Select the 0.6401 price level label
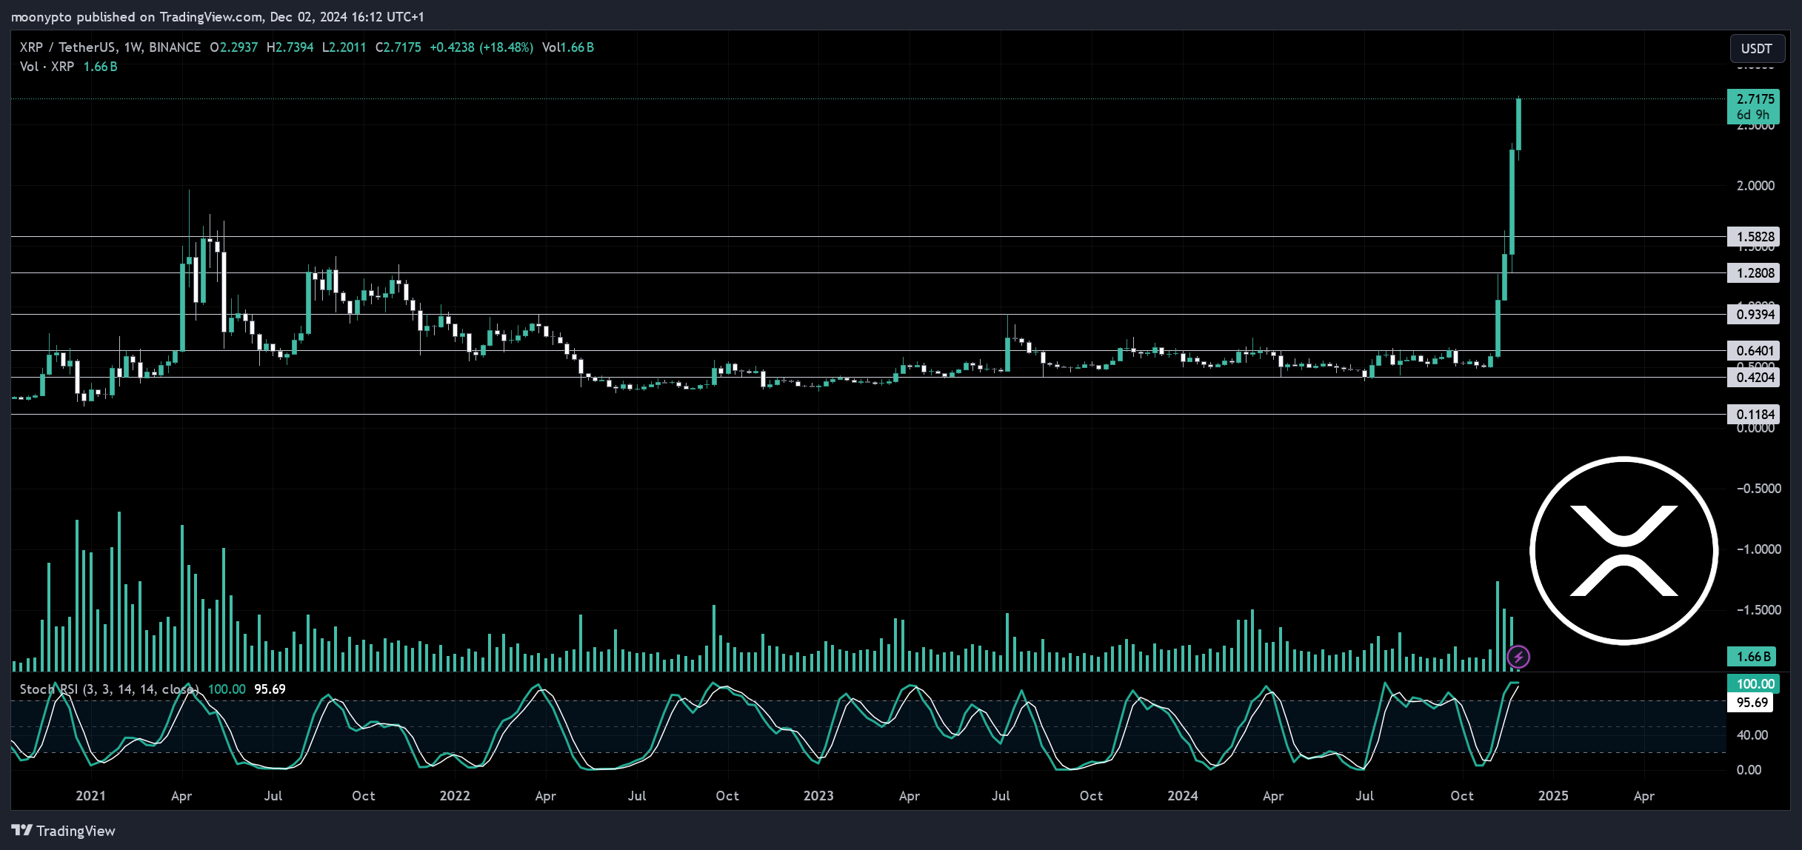This screenshot has height=850, width=1802. pyautogui.click(x=1753, y=351)
